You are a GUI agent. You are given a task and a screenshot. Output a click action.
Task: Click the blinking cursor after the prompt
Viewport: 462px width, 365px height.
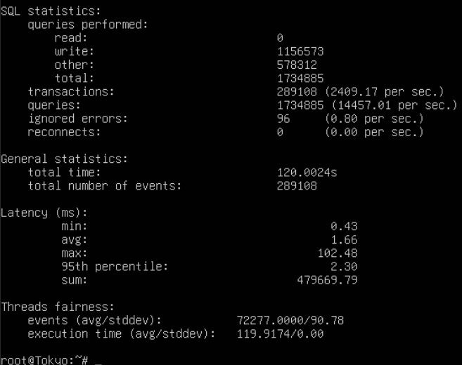tap(98, 362)
